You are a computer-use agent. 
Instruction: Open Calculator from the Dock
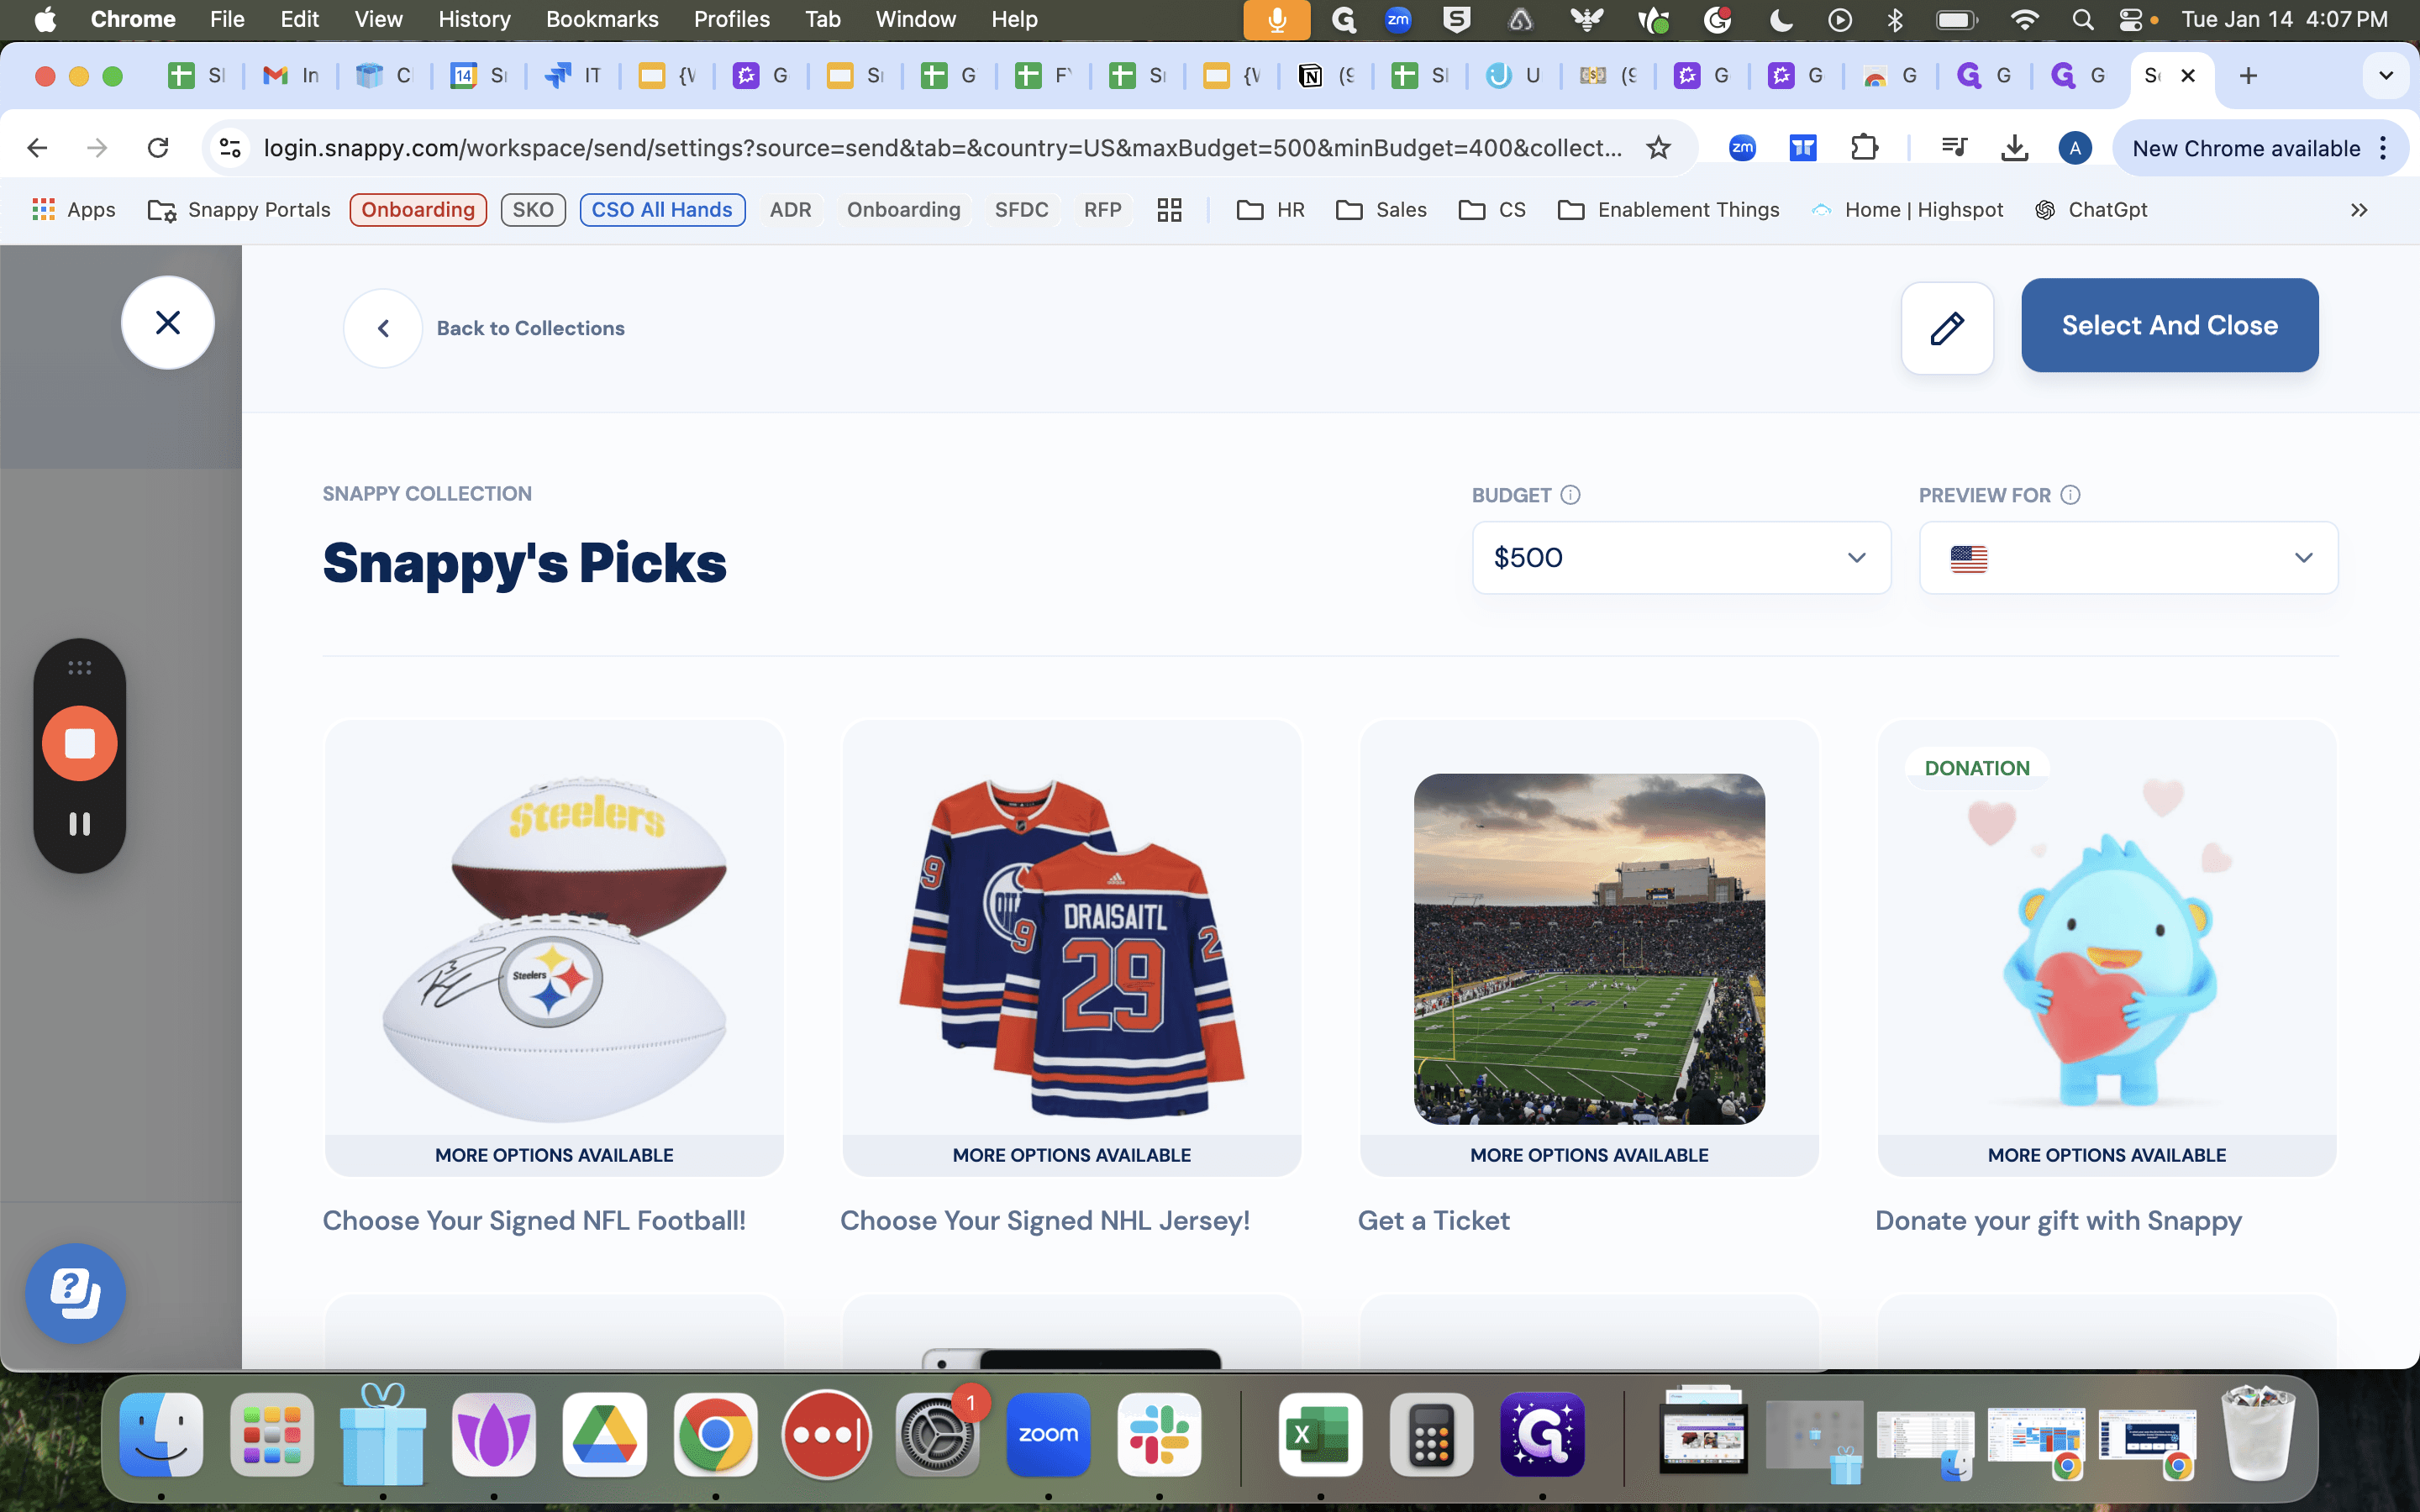[1431, 1434]
